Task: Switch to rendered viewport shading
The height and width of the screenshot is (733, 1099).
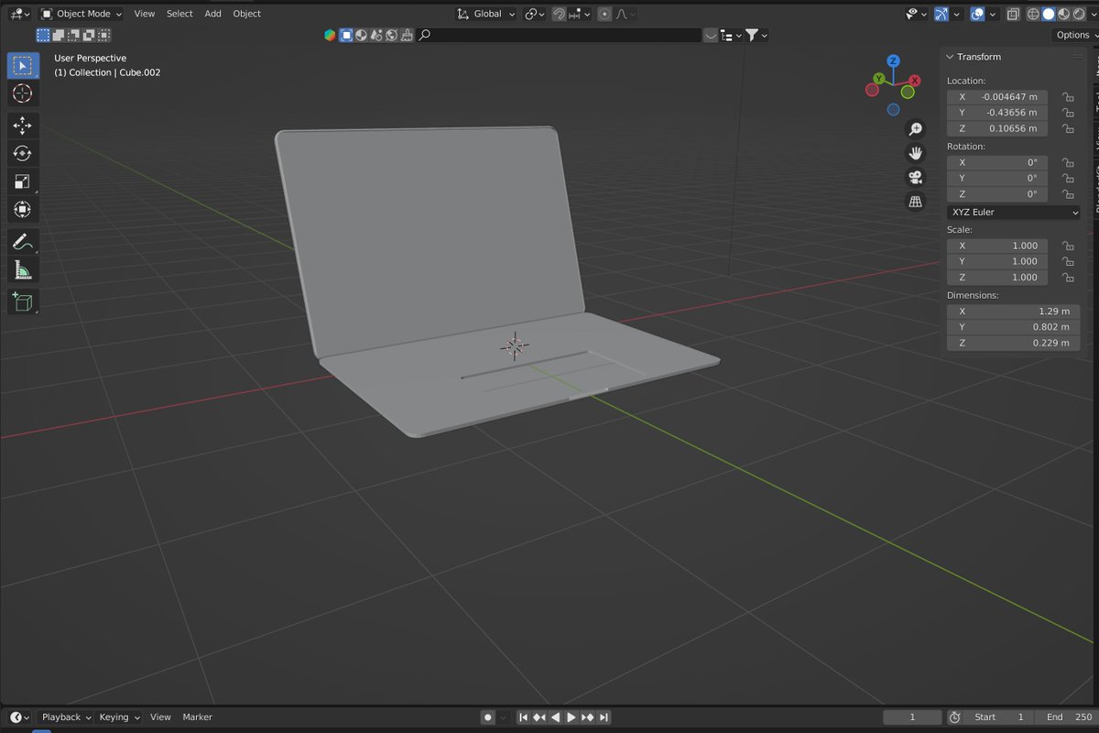Action: (1079, 14)
